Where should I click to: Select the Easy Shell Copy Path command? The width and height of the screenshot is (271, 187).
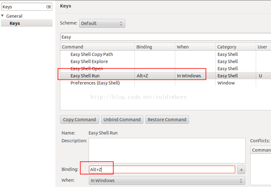[x=92, y=54]
